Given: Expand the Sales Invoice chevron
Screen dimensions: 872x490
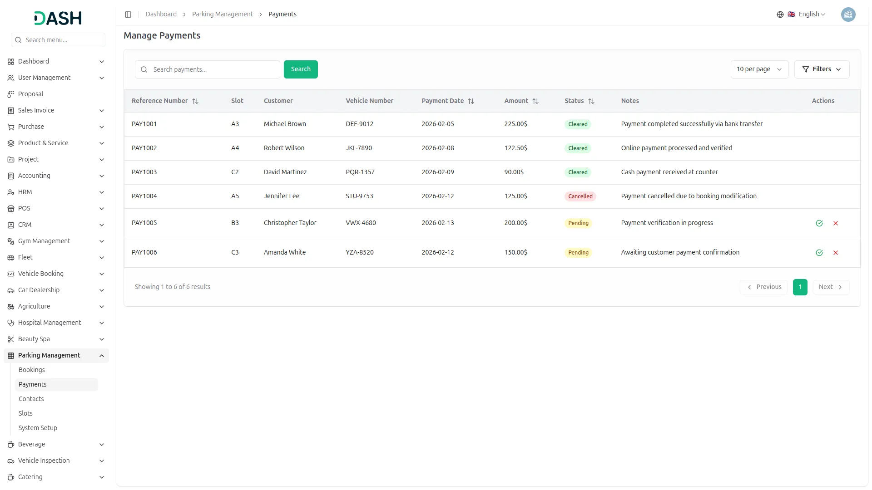Looking at the screenshot, I should [102, 111].
